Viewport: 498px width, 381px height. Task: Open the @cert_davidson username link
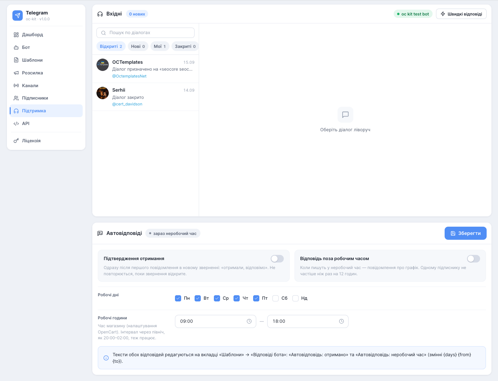pyautogui.click(x=127, y=104)
